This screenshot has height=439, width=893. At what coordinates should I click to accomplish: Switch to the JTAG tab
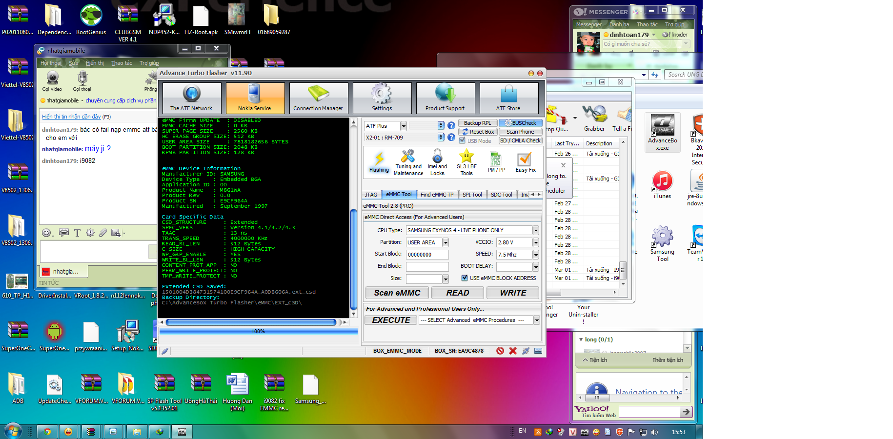click(x=371, y=195)
